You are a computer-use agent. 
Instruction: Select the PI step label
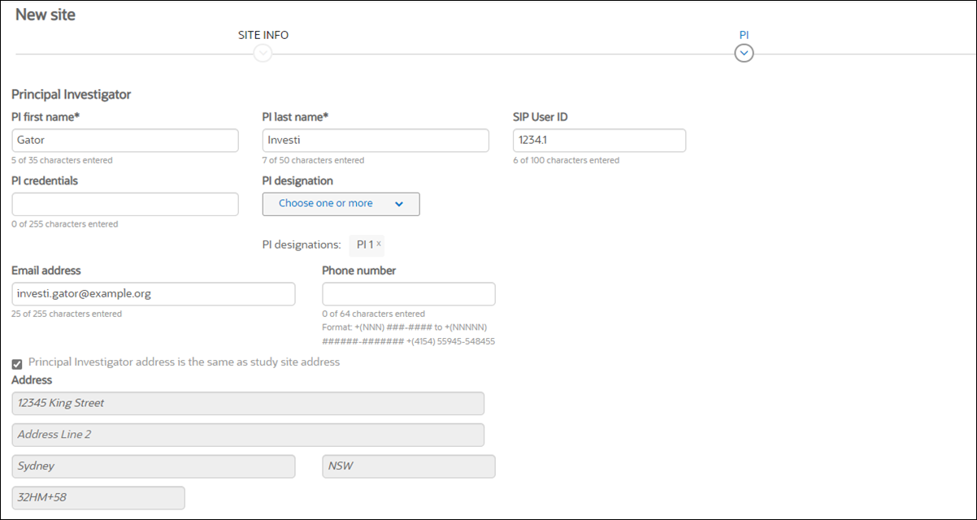coord(744,35)
